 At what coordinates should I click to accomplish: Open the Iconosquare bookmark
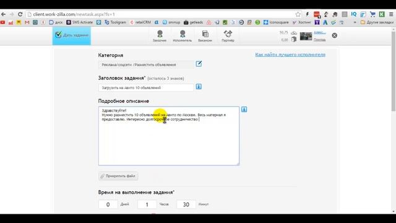[x=276, y=22]
